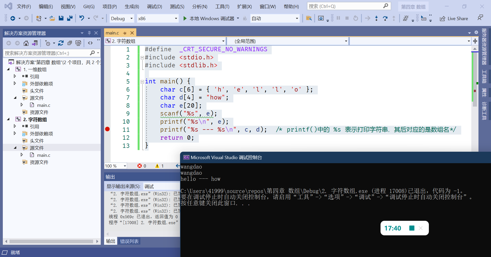Open the Debug configuration dropdown
The width and height of the screenshot is (491, 257).
point(122,18)
